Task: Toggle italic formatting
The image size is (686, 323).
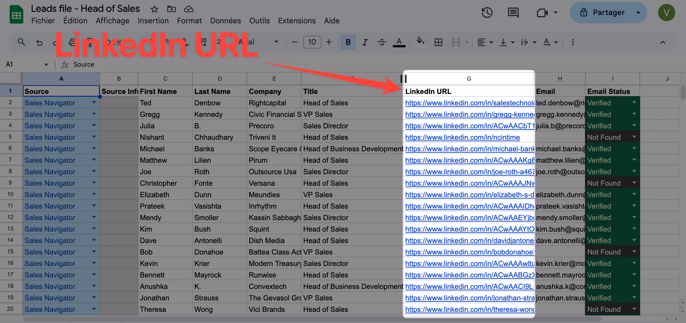Action: click(365, 42)
